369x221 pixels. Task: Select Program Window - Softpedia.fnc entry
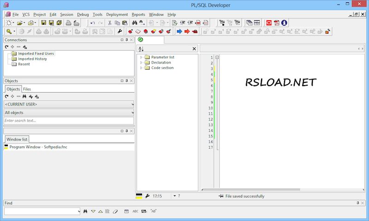tap(38, 147)
